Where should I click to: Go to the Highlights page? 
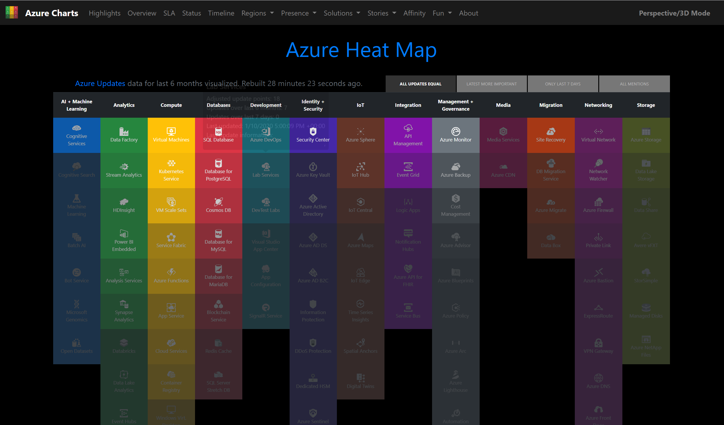105,13
